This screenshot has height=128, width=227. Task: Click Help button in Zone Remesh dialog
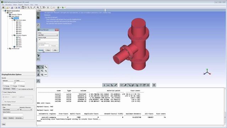click(x=55, y=50)
